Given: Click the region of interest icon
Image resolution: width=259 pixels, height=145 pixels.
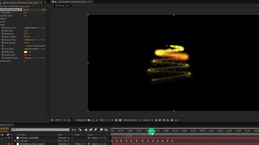Looking at the screenshot, I should click(x=116, y=120).
